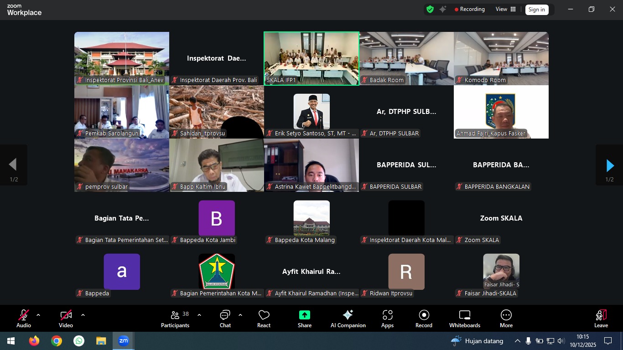Viewport: 623px width, 350px height.
Task: Open the Chat panel
Action: tap(225, 319)
